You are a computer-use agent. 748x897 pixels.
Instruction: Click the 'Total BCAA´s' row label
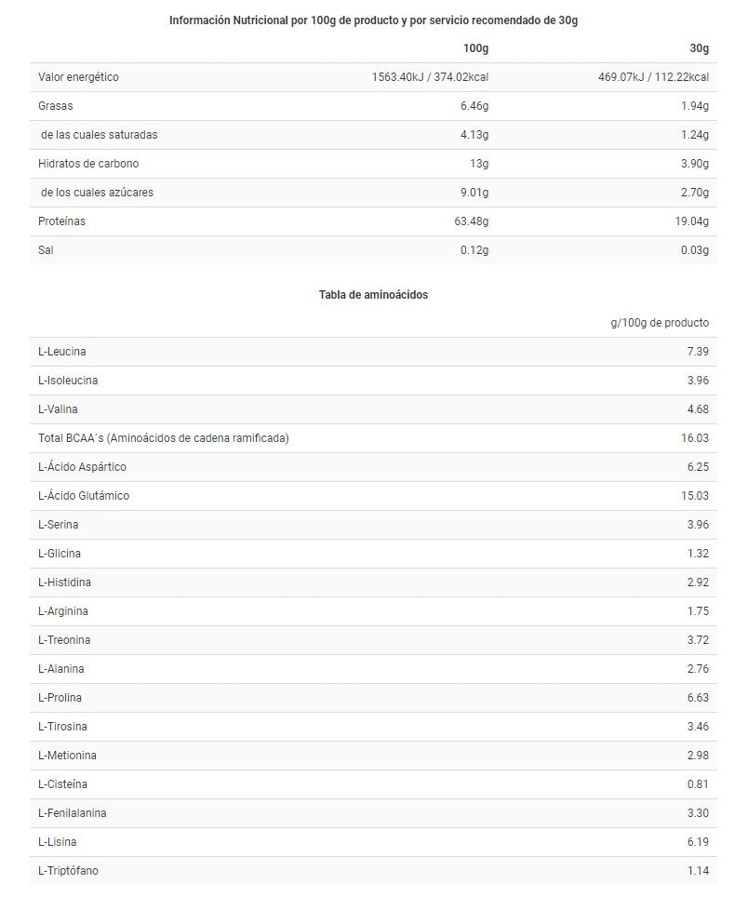(163, 438)
